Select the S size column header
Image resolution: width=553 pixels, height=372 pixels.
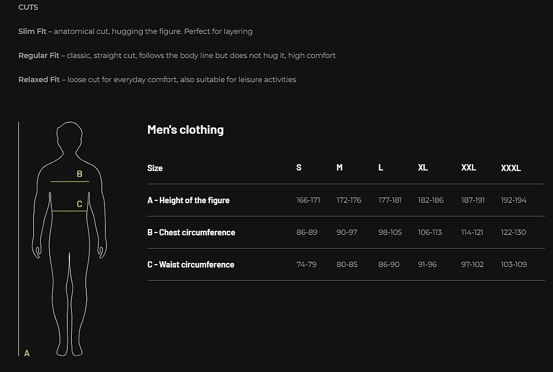pos(299,168)
